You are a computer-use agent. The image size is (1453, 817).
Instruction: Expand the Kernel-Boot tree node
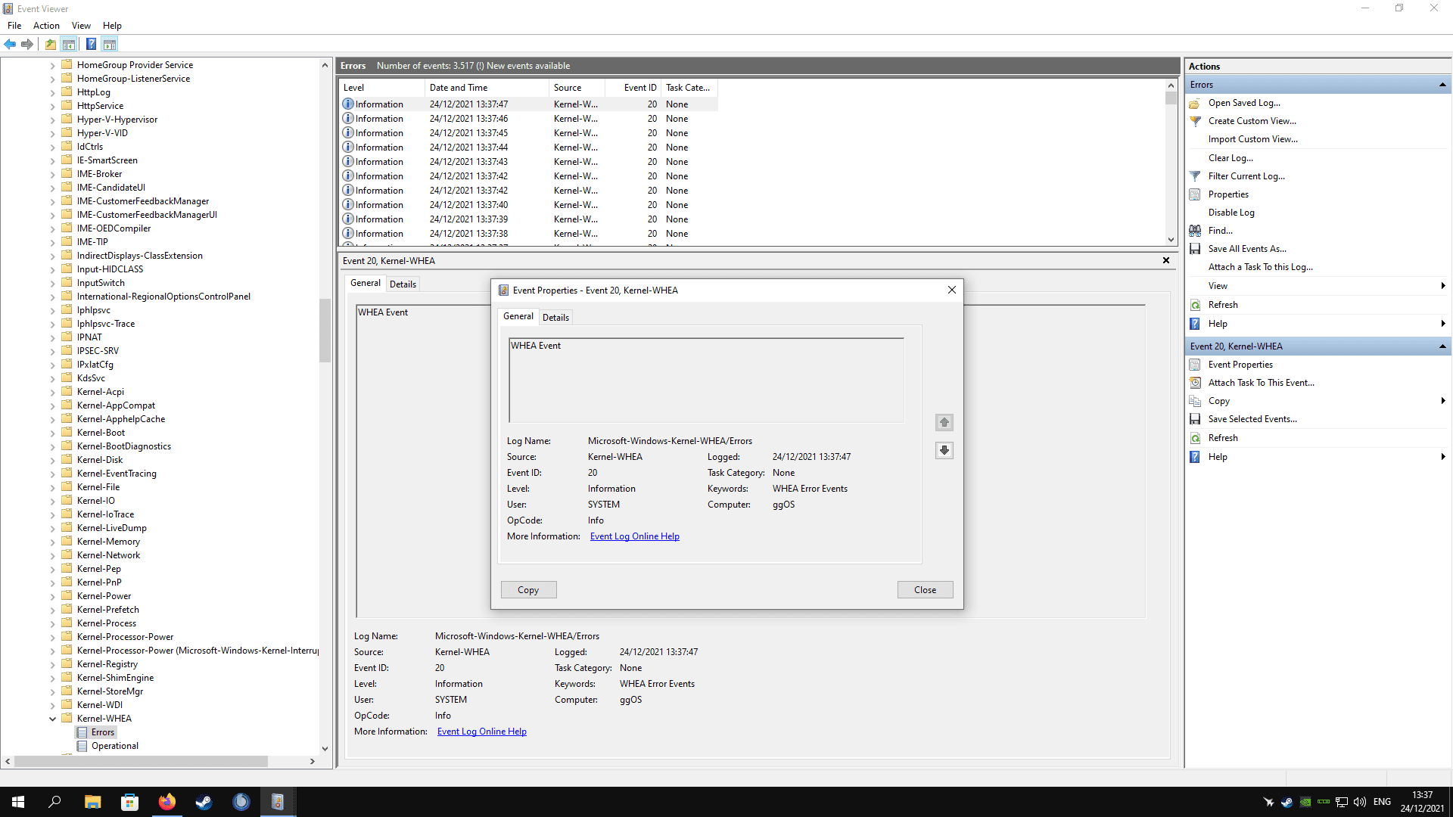(52, 433)
